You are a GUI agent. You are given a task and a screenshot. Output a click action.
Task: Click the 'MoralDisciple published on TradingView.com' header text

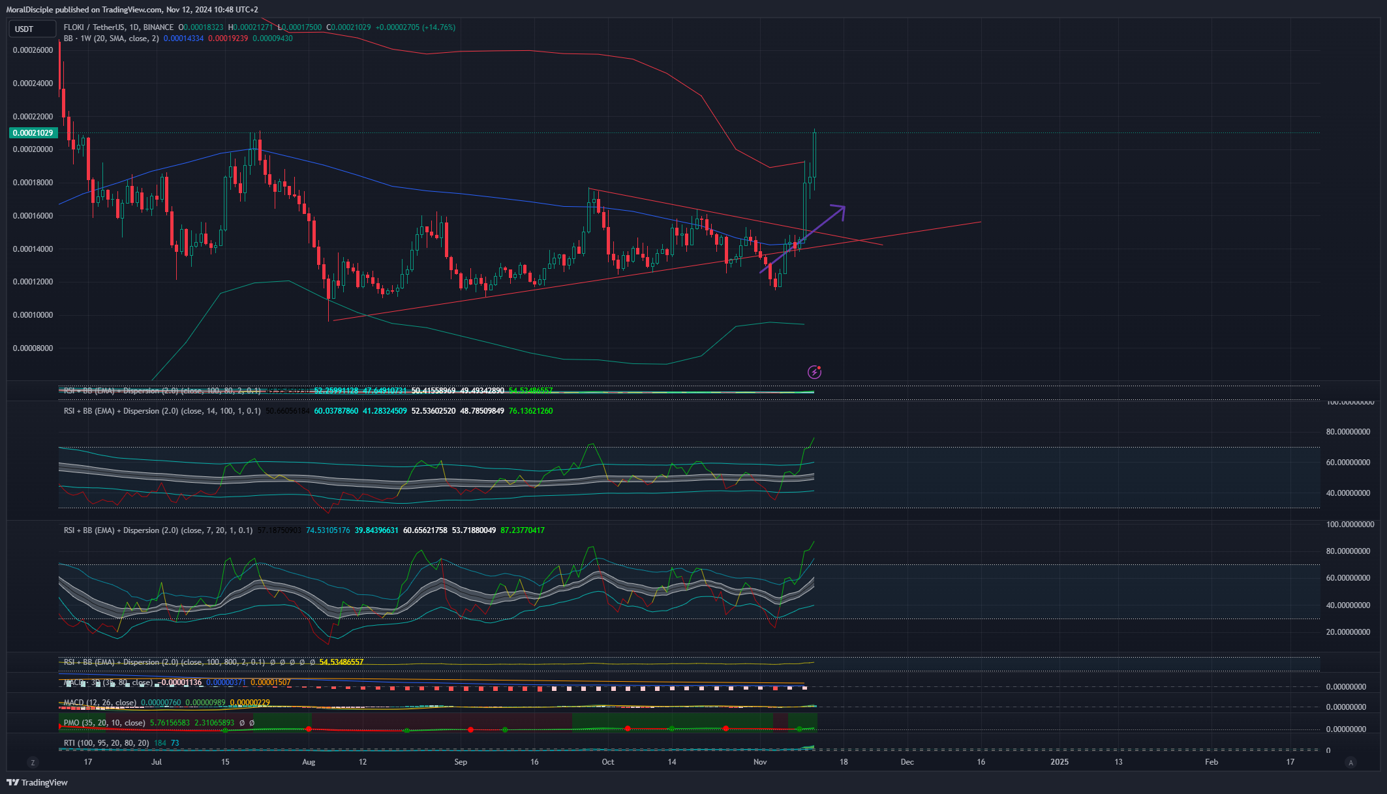(84, 10)
